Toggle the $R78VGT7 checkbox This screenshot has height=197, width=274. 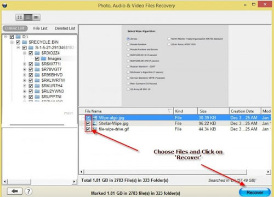[x=31, y=69]
